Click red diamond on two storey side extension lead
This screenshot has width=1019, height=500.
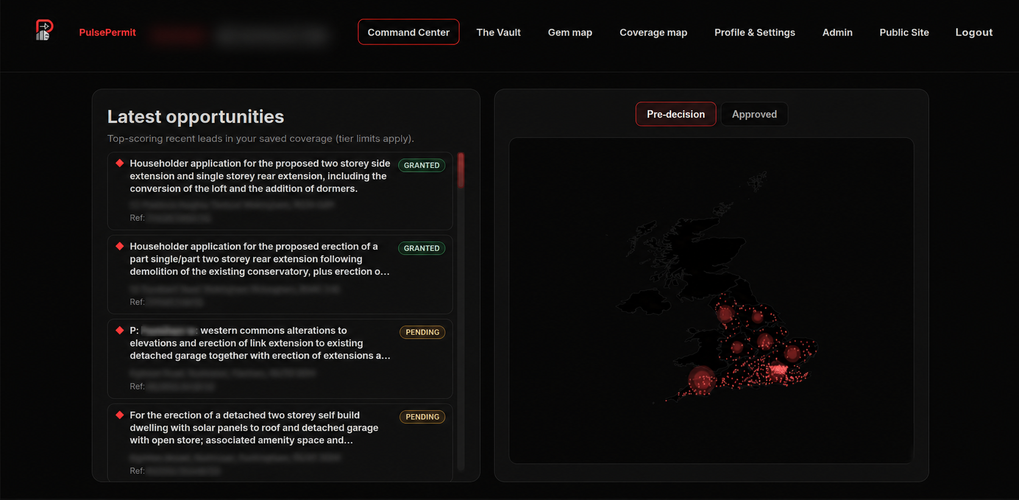tap(120, 163)
